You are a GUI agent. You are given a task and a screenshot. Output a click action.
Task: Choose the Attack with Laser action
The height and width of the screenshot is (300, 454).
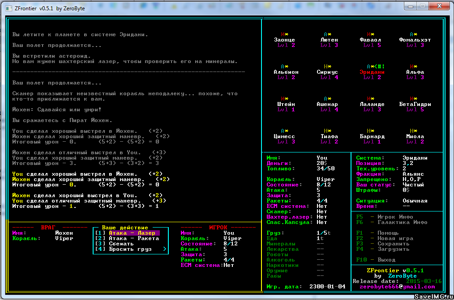point(132,233)
